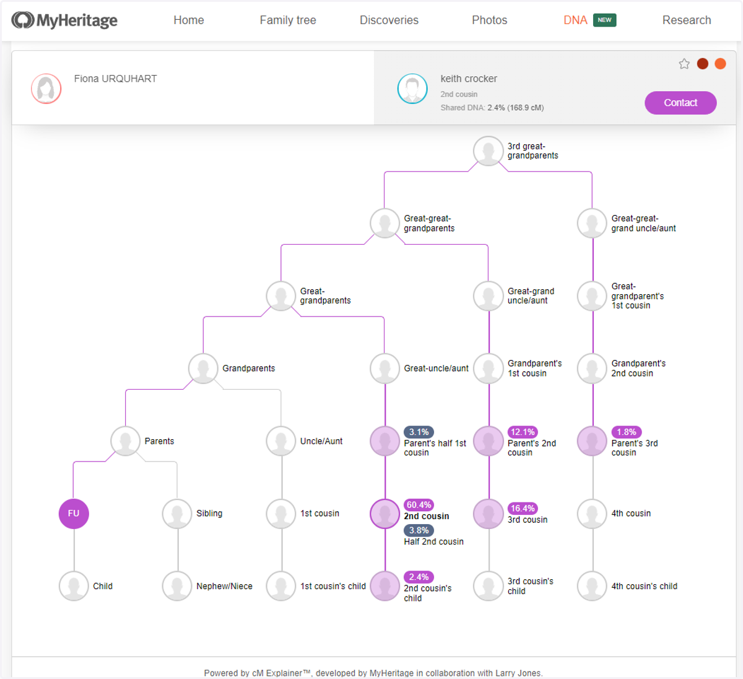Click the 3.1% probability badge

pyautogui.click(x=419, y=432)
